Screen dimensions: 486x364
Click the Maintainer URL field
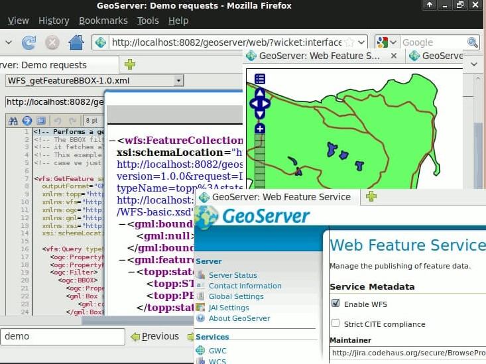[408, 353]
